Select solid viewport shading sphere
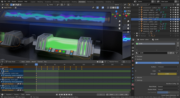The image size is (180, 98). pyautogui.click(x=113, y=8)
